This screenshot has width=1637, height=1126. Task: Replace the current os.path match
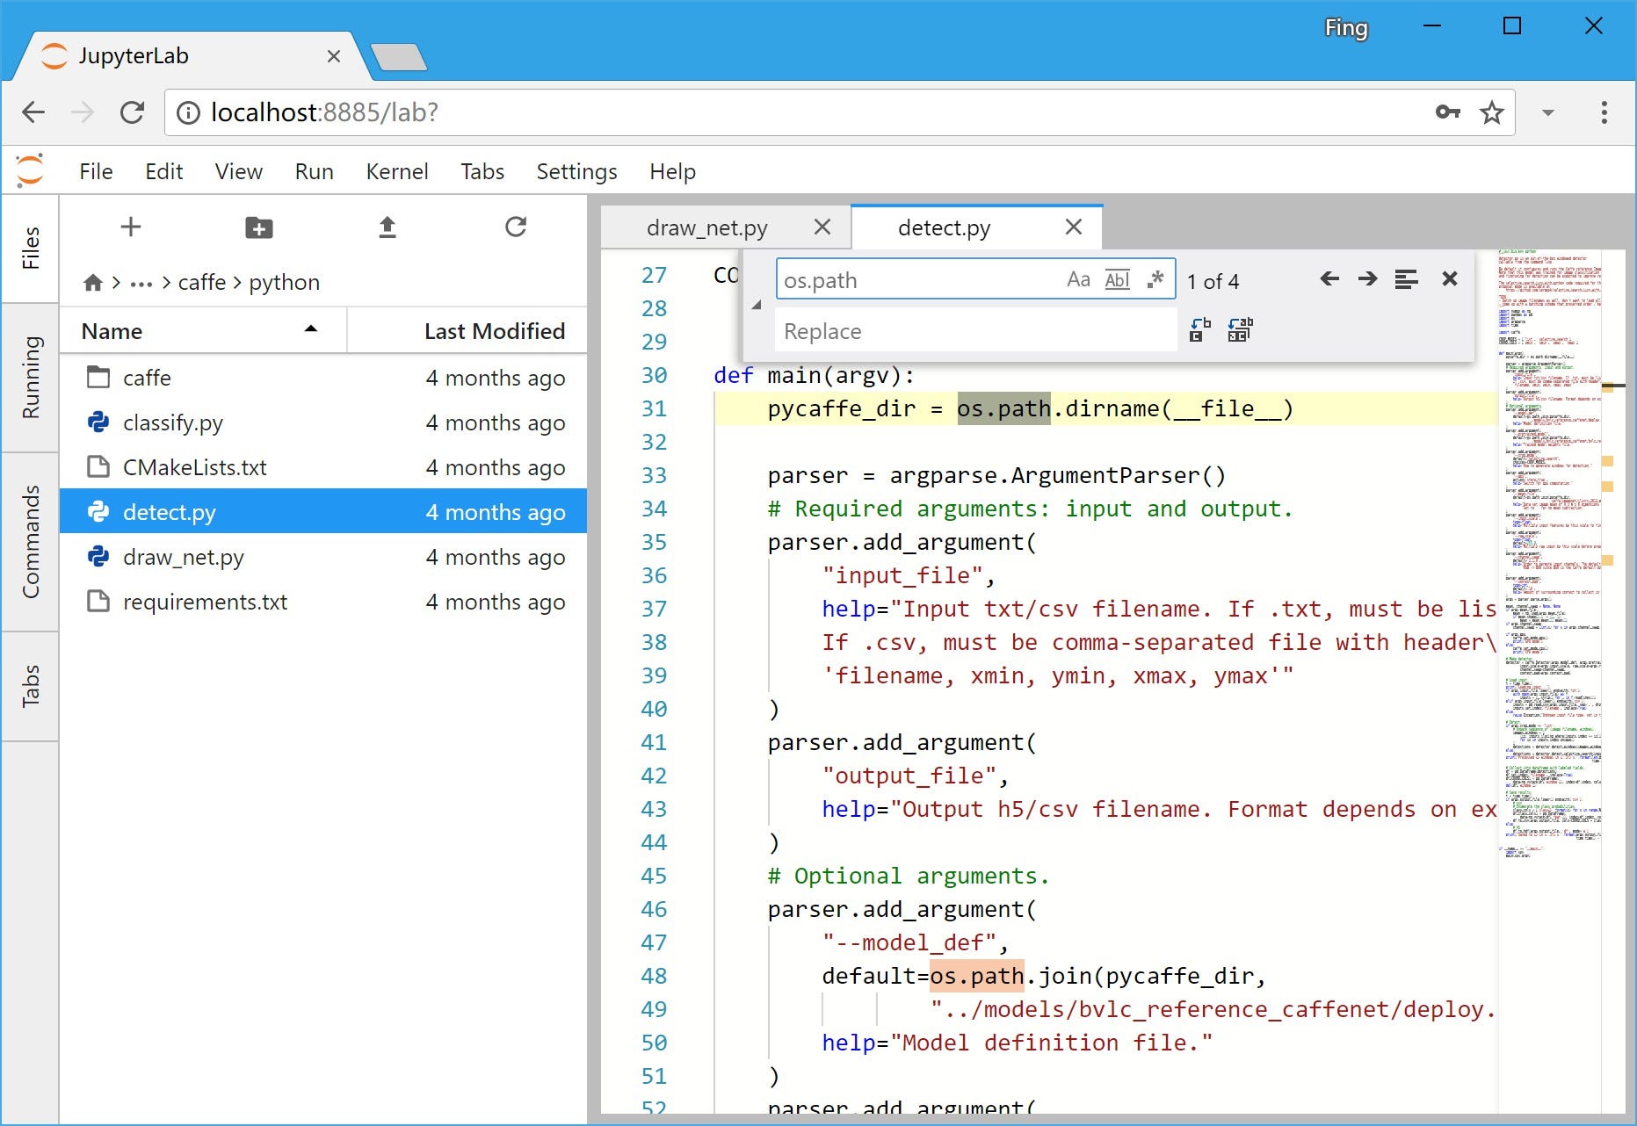tap(1199, 330)
